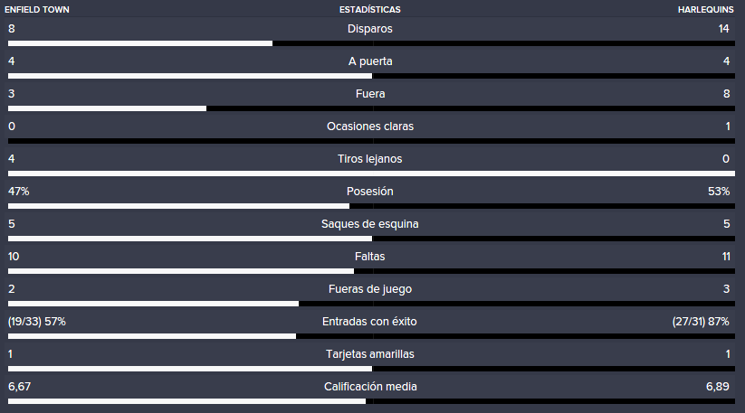Click the Posesión percentage bar

pyautogui.click(x=371, y=206)
